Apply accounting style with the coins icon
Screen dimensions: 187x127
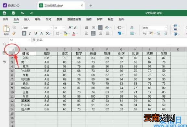pyautogui.click(x=151, y=33)
